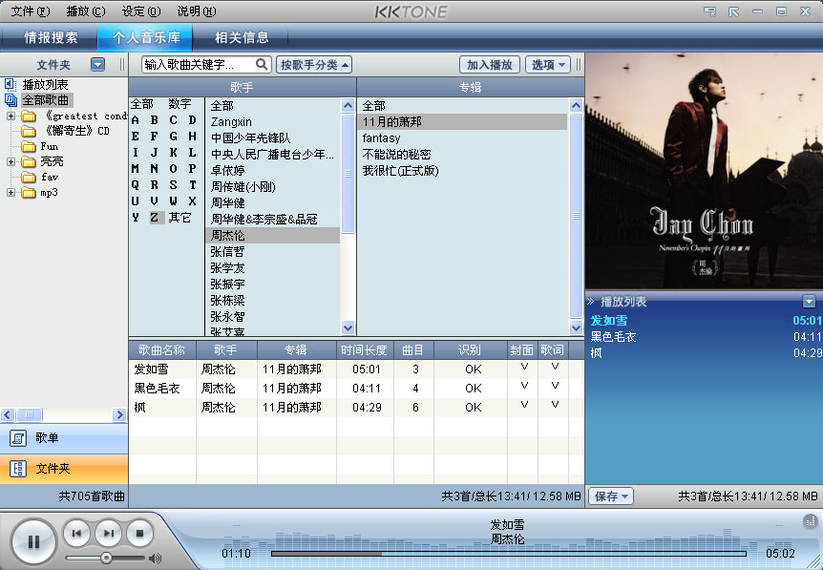Select 全部歌曲 in the folder tree
Viewport: 823px width, 570px height.
click(46, 99)
